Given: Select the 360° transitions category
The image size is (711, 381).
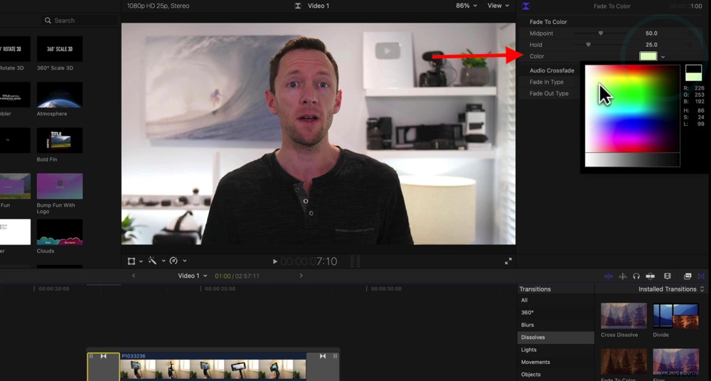Looking at the screenshot, I should pyautogui.click(x=556, y=313).
